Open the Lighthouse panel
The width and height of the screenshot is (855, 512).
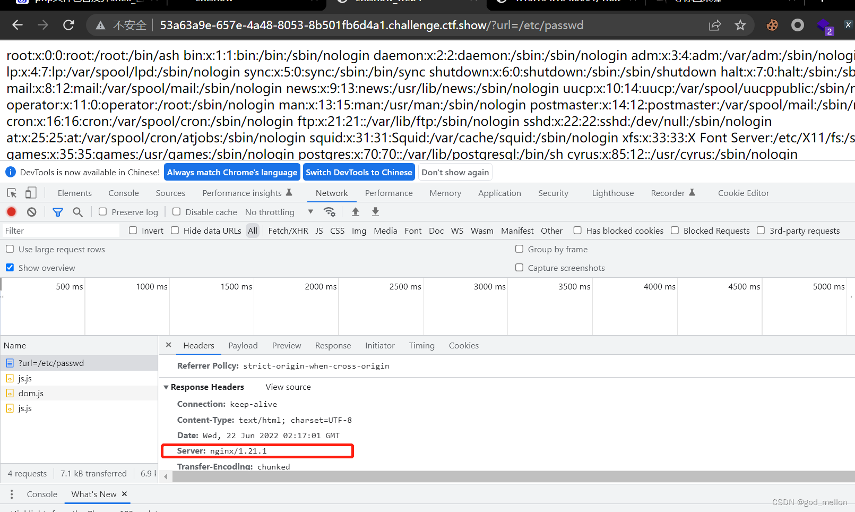(x=613, y=193)
